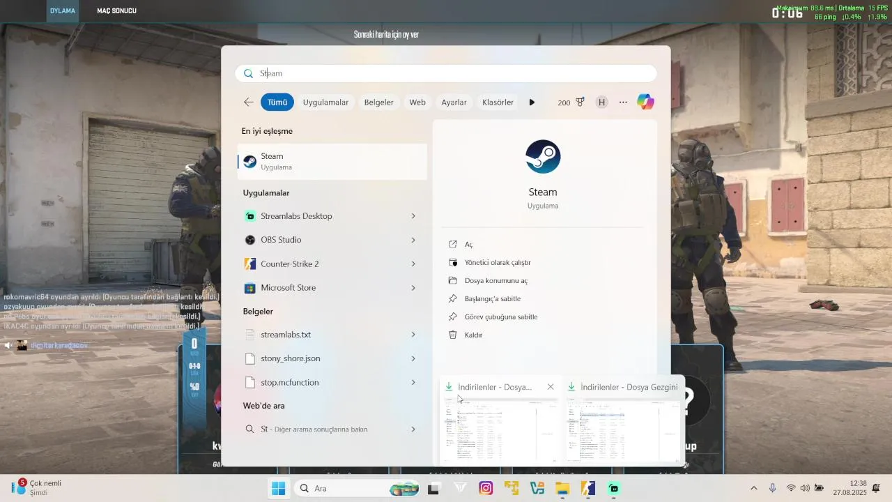Show hidden tray icons chevron
This screenshot has width=892, height=502.
click(x=753, y=488)
